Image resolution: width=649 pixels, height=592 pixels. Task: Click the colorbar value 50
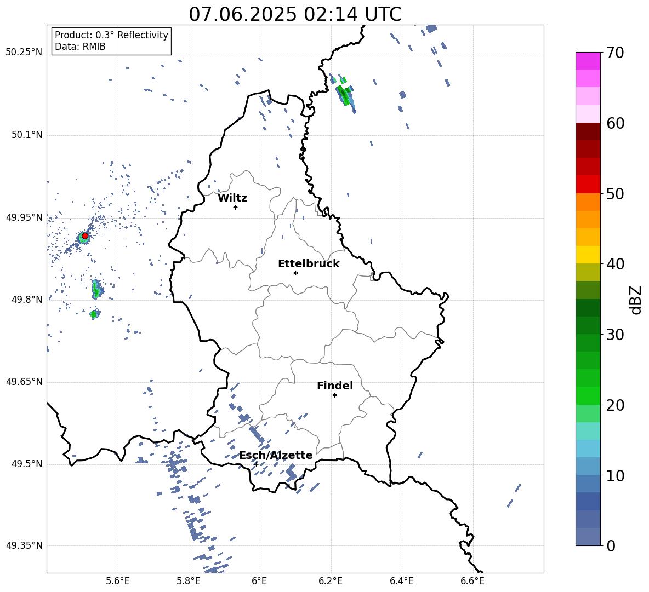point(616,193)
